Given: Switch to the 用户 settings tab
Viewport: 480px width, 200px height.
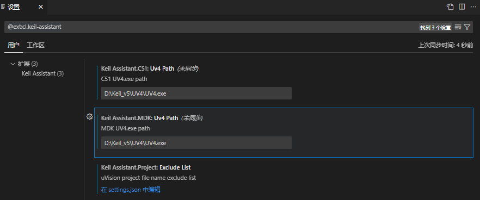Looking at the screenshot, I should point(14,46).
